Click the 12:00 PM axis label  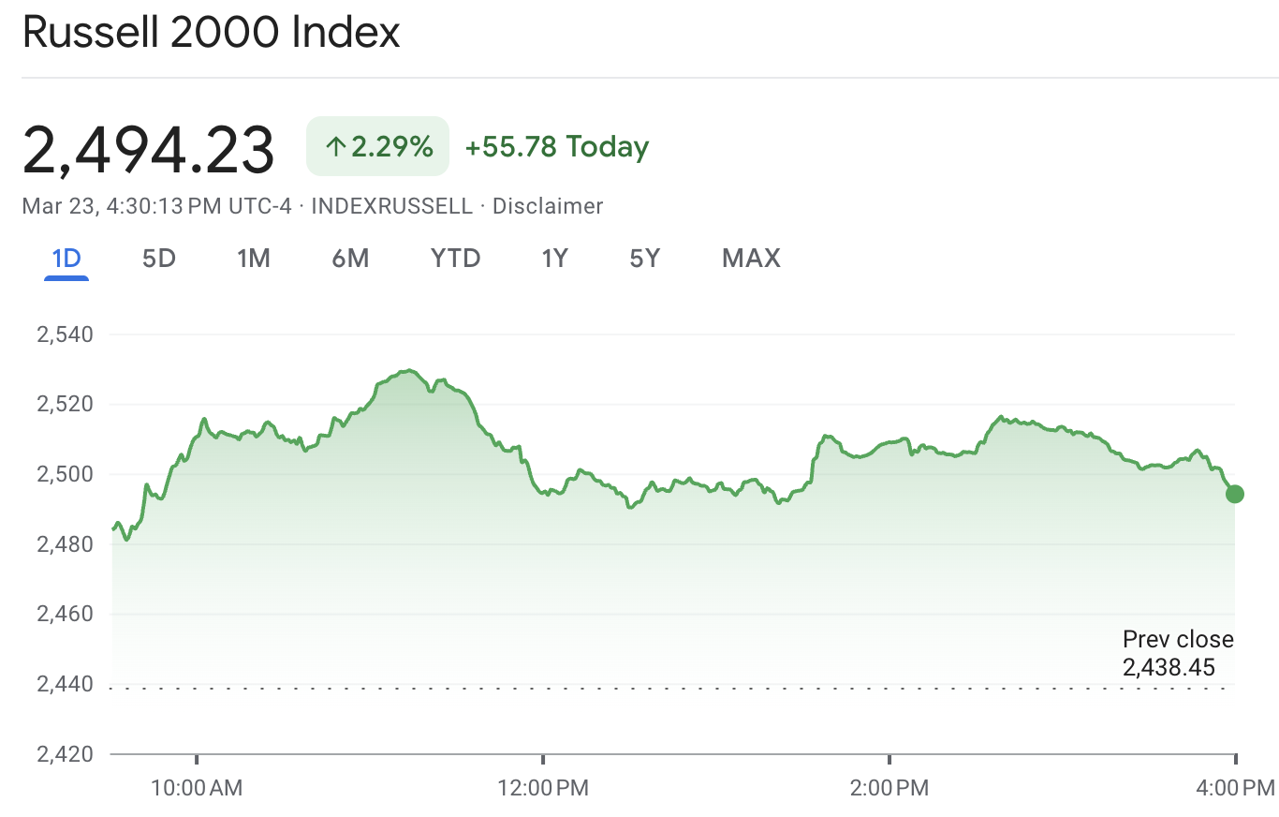coord(543,788)
